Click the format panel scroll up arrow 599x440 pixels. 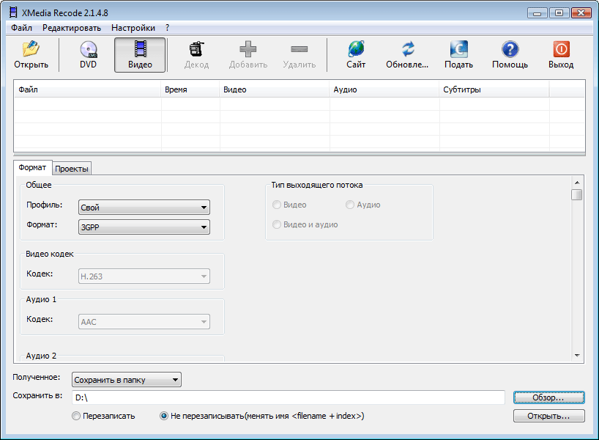(x=577, y=183)
